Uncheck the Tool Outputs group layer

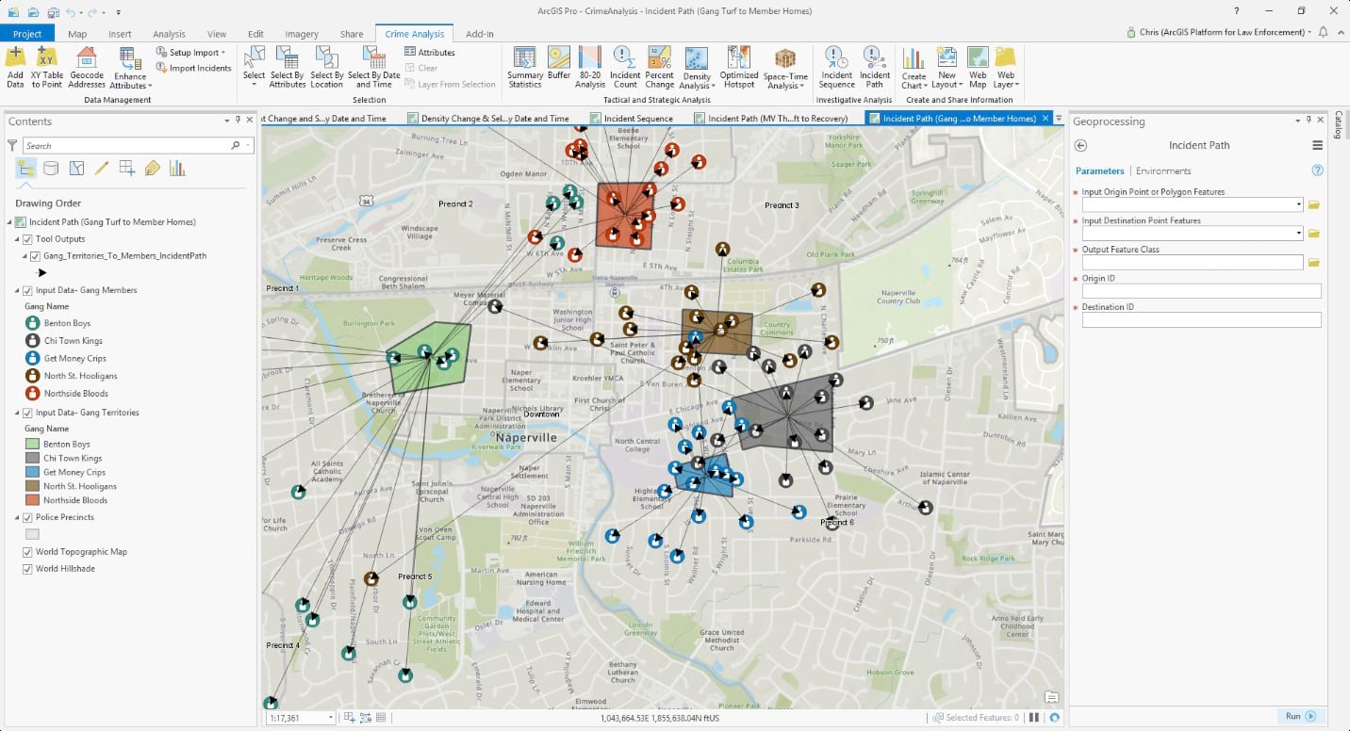[x=27, y=239]
